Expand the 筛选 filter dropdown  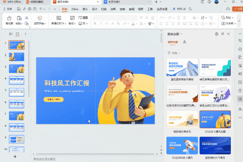(174, 53)
